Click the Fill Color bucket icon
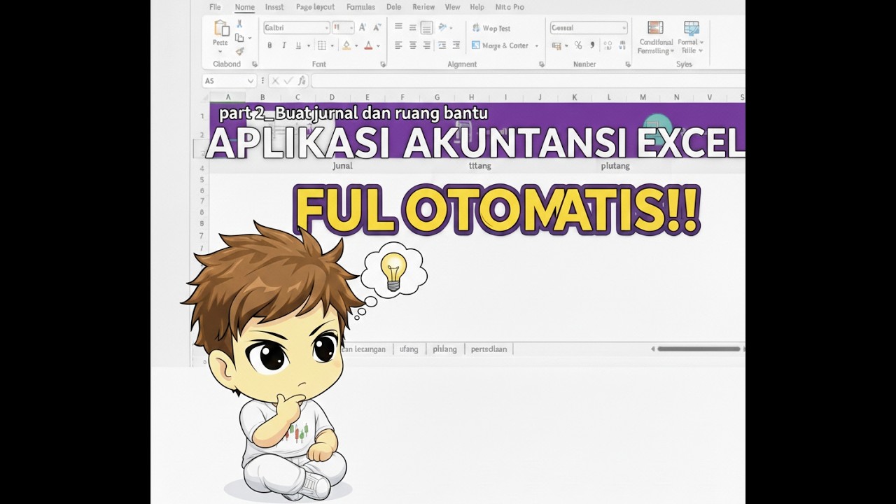The image size is (896, 504). (x=346, y=45)
